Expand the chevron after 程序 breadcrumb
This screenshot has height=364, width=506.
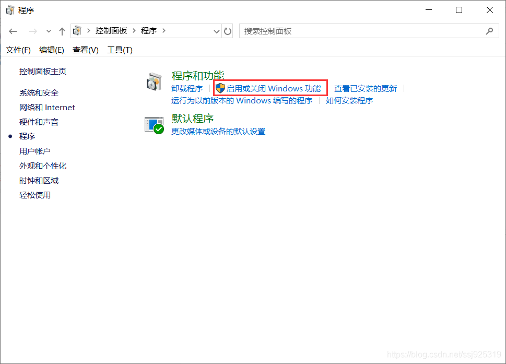[x=164, y=31]
